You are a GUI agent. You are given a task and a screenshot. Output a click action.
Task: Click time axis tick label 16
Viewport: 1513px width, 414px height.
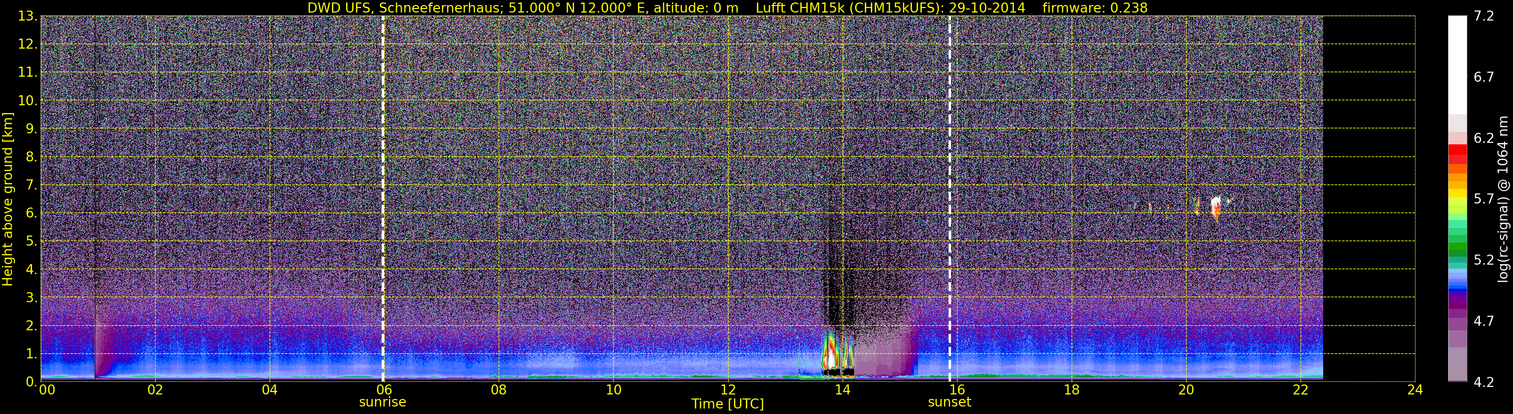[x=957, y=390]
